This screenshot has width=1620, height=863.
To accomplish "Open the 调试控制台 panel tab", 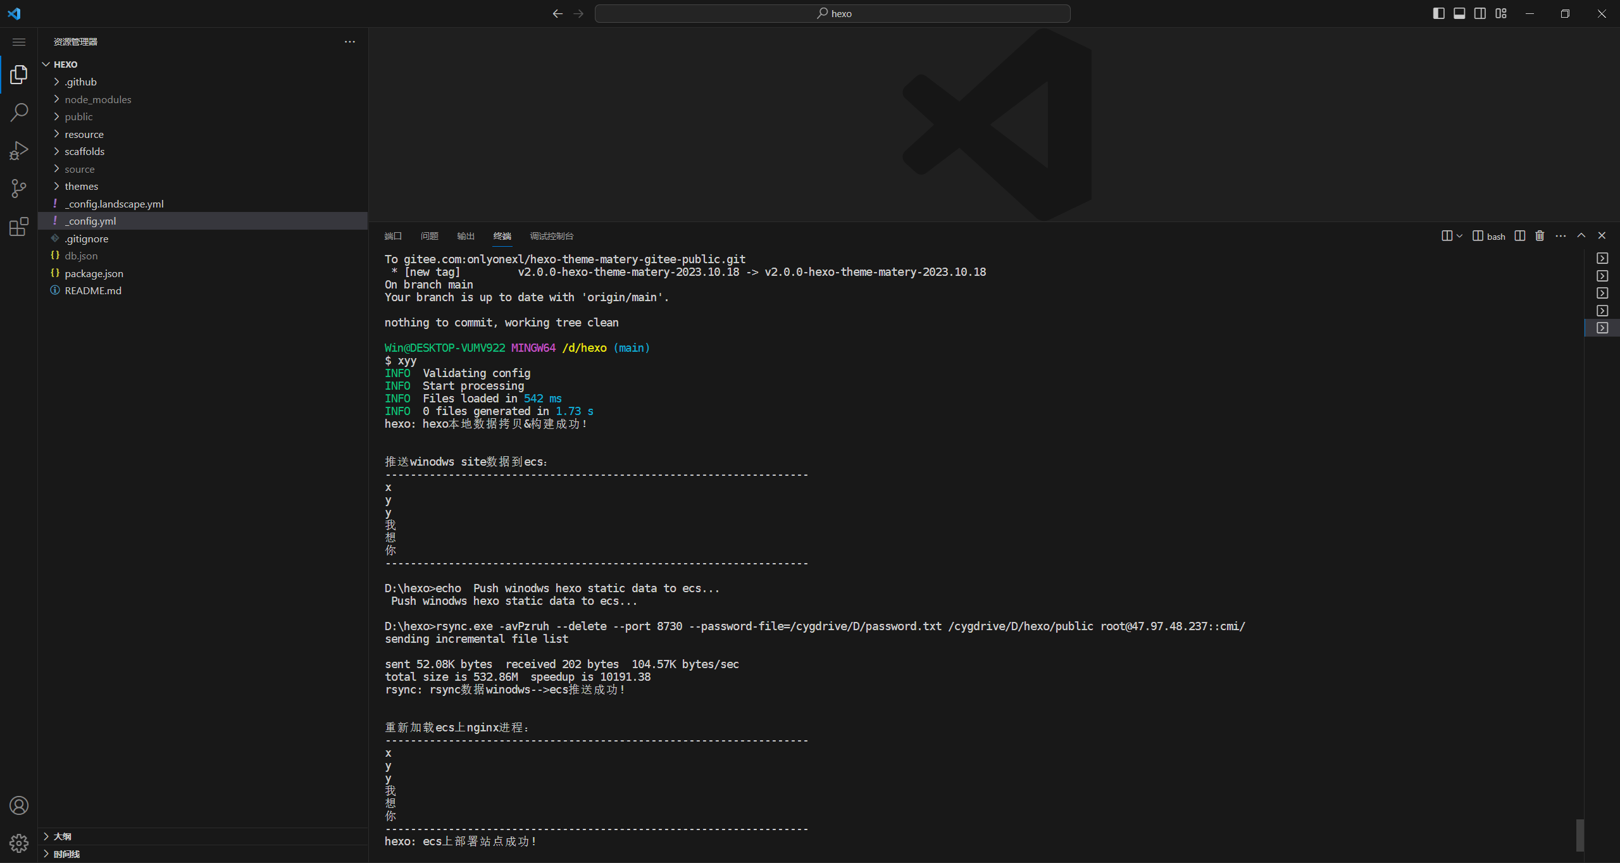I will click(552, 235).
